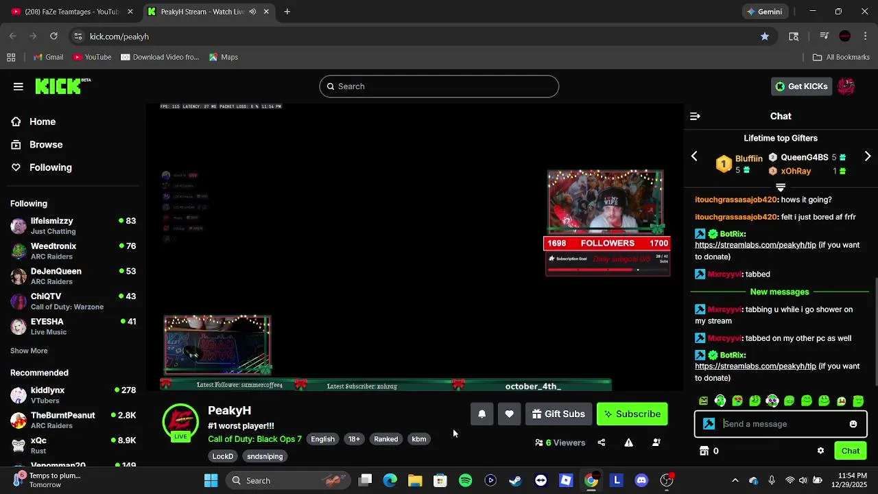Screen dimensions: 878x494
Task: Open xQc recommended channel
Action: [73, 445]
